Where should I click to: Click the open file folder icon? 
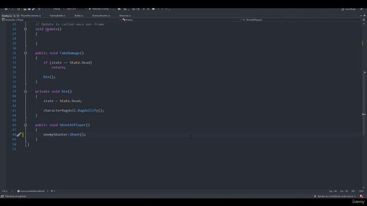click(x=25, y=9)
